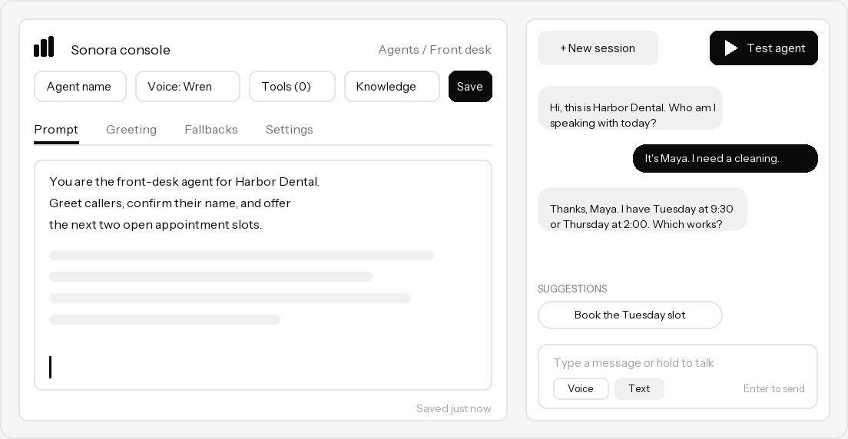848x439 pixels.
Task: Click the play icon in Test agent
Action: point(731,48)
